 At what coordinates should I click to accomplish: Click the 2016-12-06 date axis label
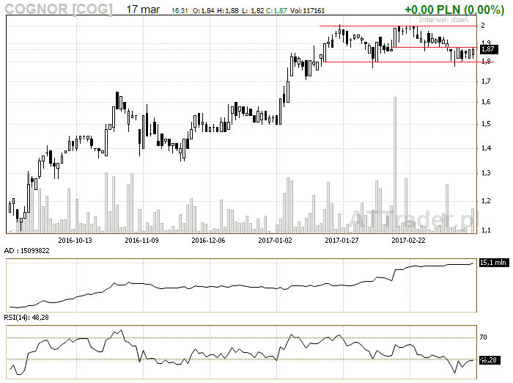point(208,239)
